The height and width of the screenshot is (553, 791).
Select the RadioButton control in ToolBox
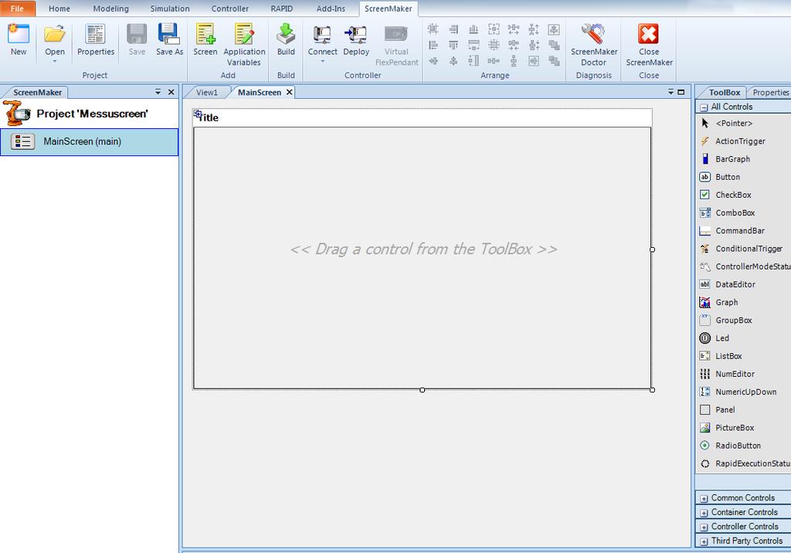(x=738, y=446)
